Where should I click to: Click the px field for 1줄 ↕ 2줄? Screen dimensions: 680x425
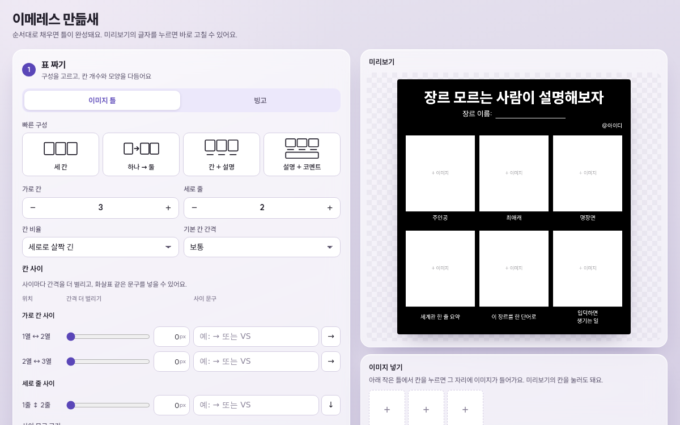pyautogui.click(x=172, y=405)
